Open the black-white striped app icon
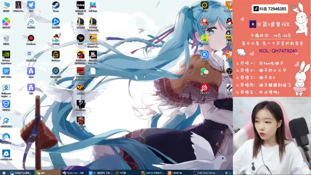This screenshot has height=175, width=311. [x=229, y=87]
